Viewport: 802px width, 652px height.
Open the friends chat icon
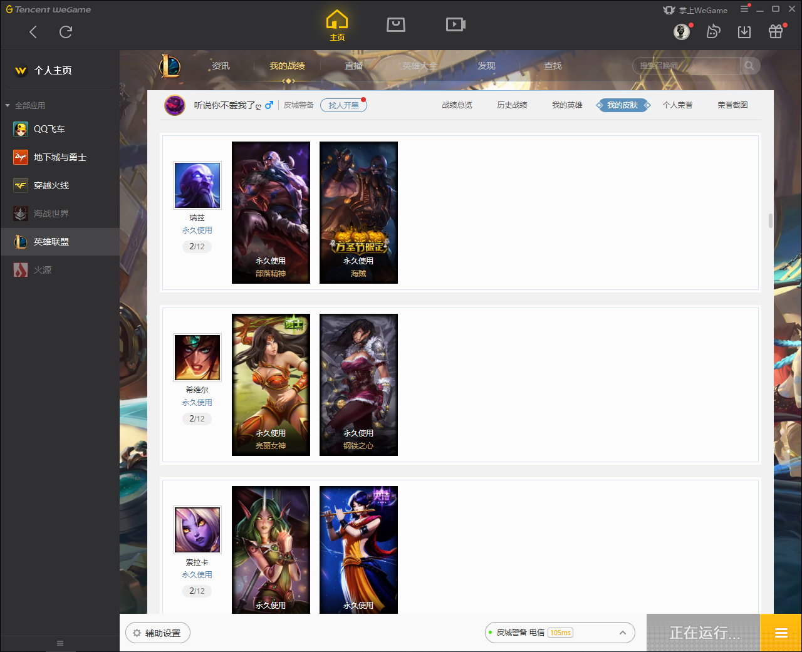click(713, 31)
